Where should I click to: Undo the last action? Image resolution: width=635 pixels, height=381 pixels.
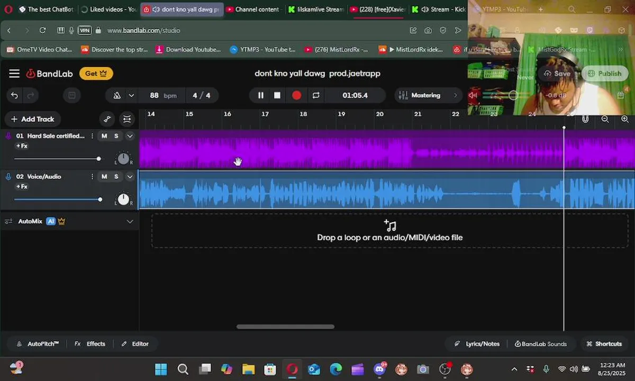click(14, 95)
